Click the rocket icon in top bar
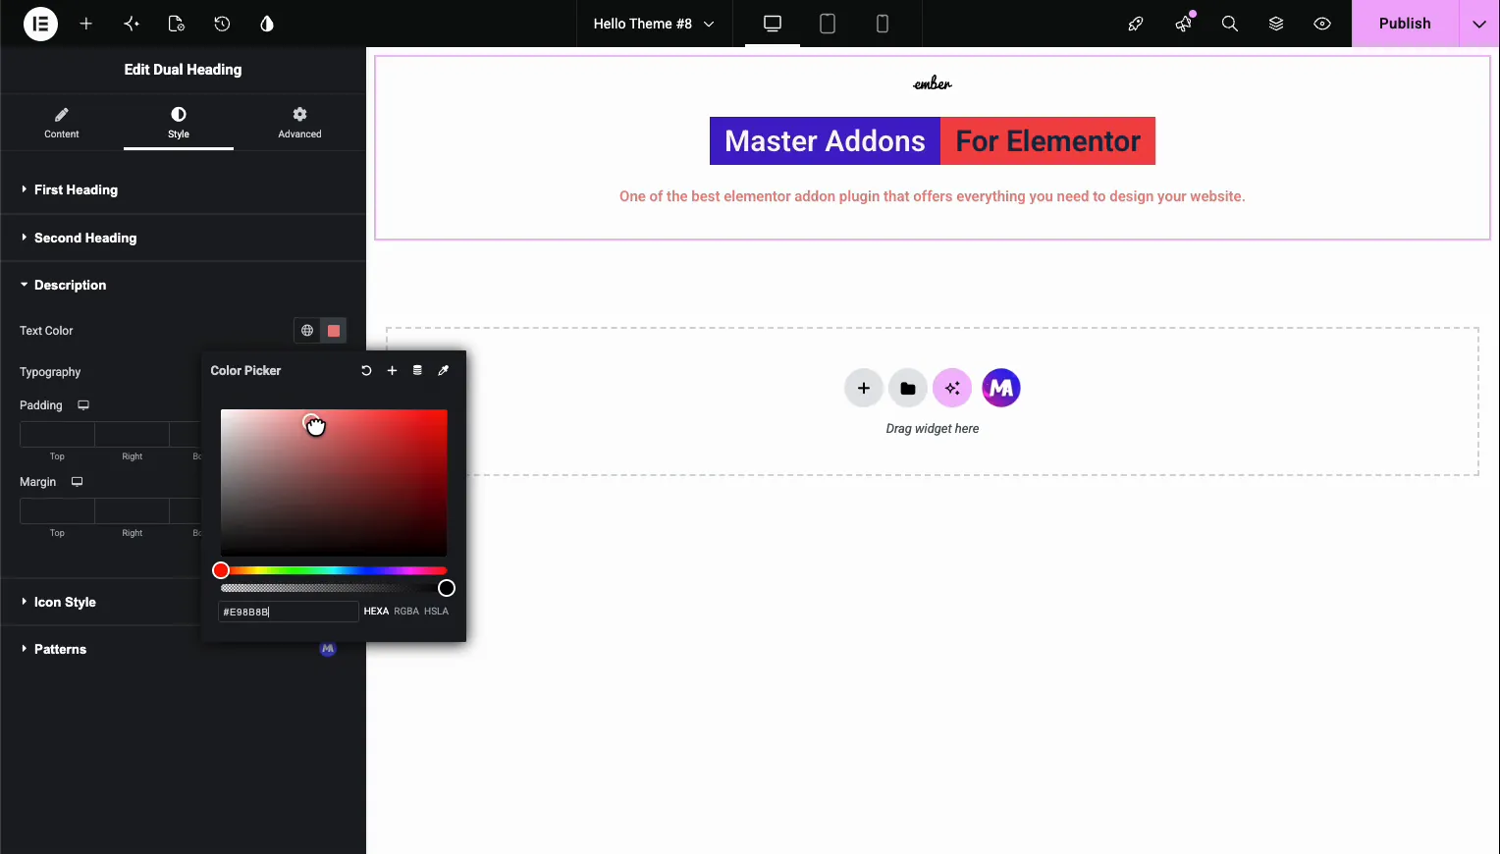The height and width of the screenshot is (854, 1500). [x=1136, y=24]
